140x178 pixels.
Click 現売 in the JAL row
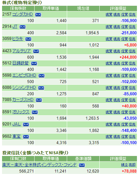[117, 124]
